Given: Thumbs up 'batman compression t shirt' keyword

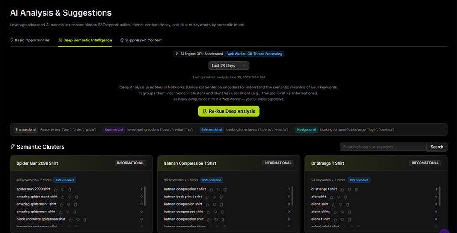Looking at the screenshot, I should [211, 189].
